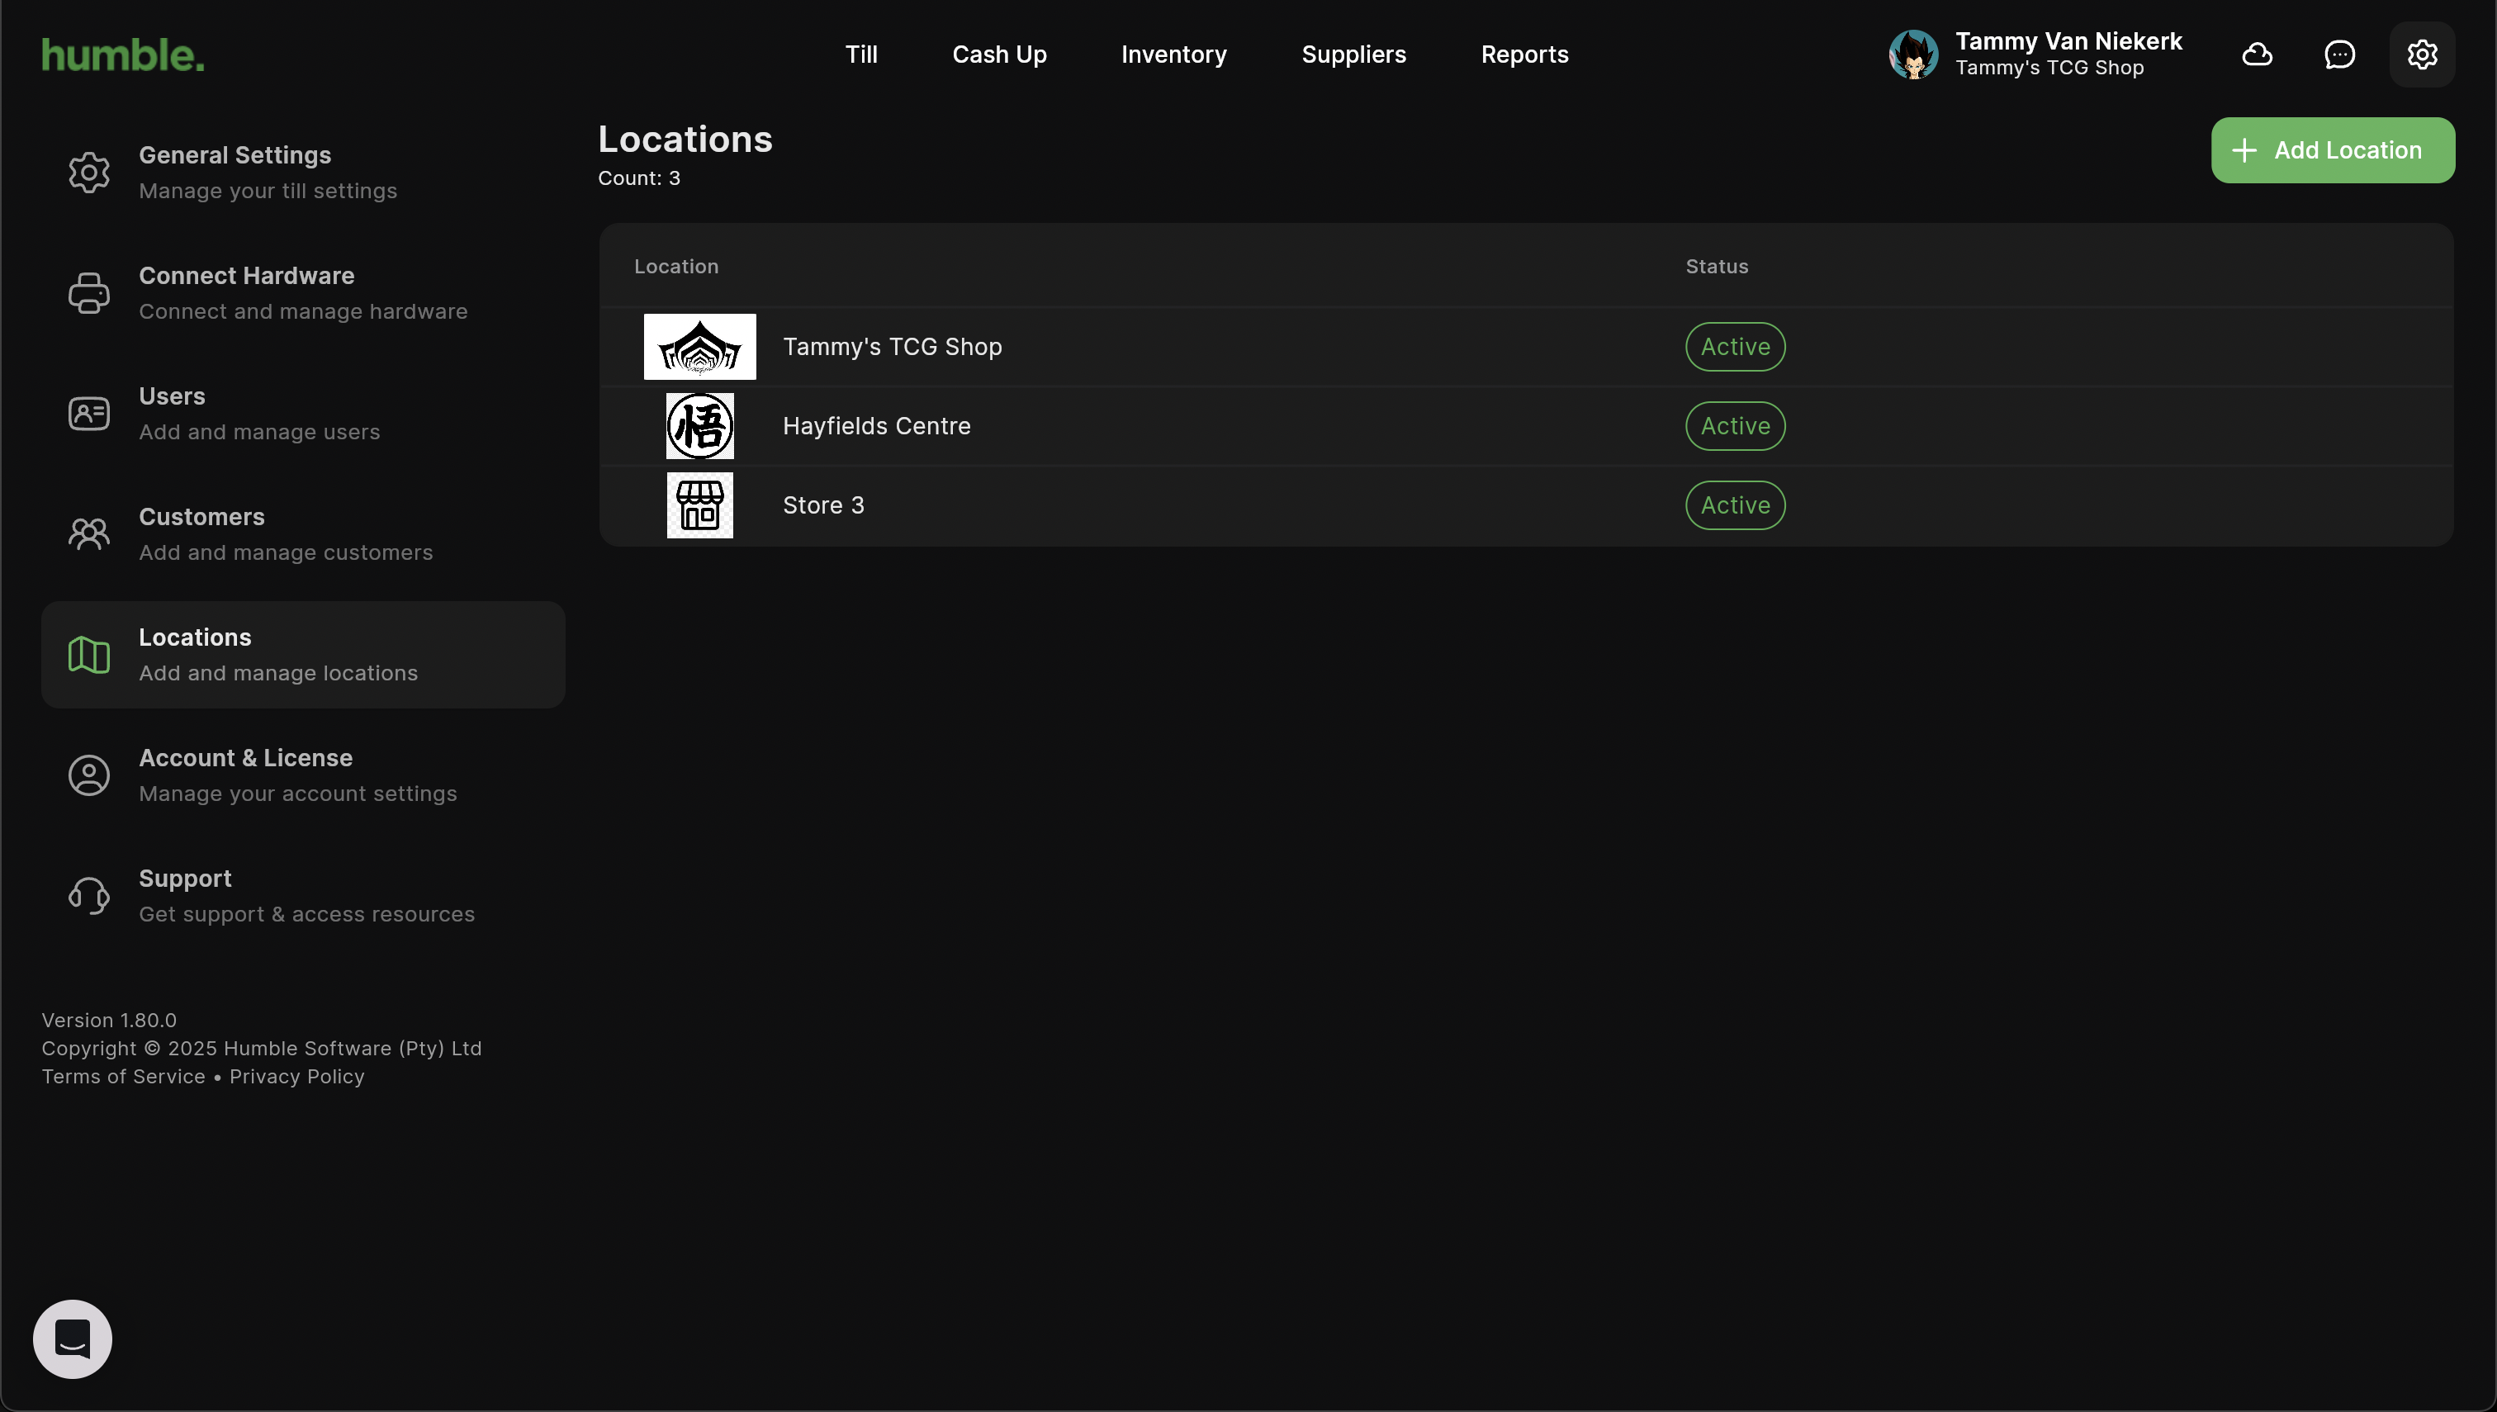Click Hayfields Centre logo thumbnail

(699, 426)
